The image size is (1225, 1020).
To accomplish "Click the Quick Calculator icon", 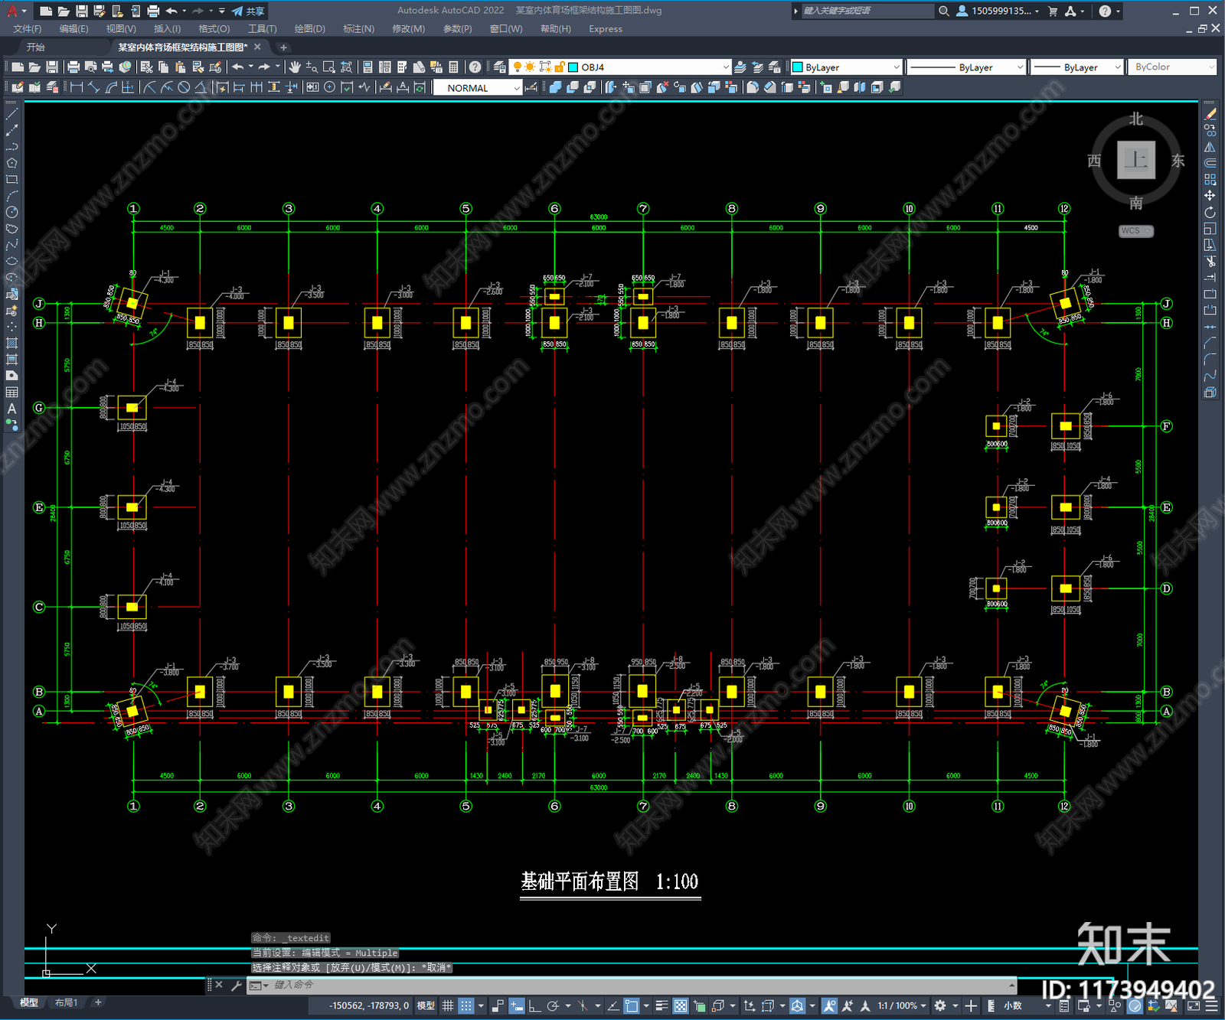I will pyautogui.click(x=453, y=67).
